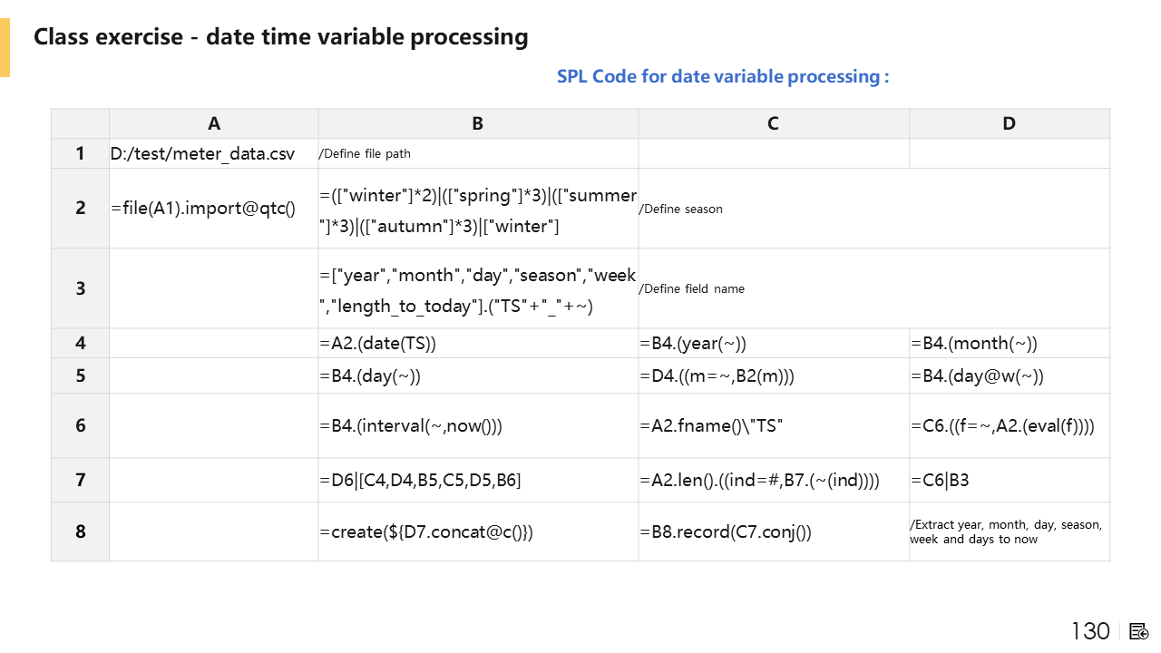Click row header 4
This screenshot has width=1161, height=653.
pos(81,343)
